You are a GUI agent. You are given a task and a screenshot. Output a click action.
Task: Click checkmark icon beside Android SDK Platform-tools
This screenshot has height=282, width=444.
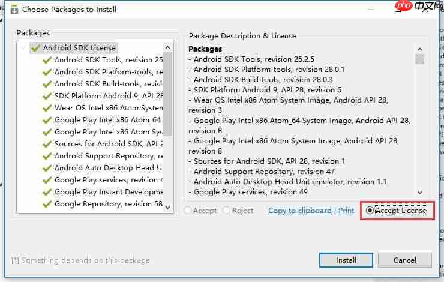pyautogui.click(x=47, y=72)
